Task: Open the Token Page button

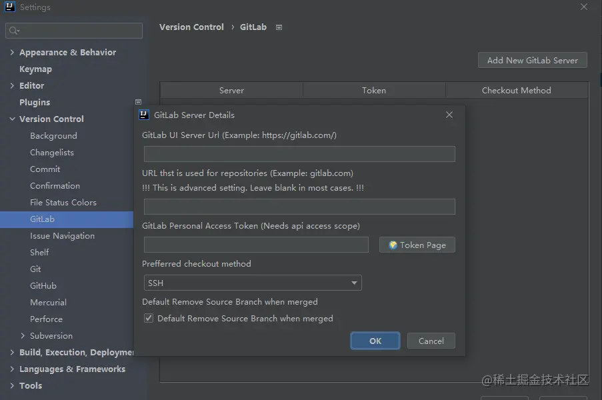Action: click(417, 245)
